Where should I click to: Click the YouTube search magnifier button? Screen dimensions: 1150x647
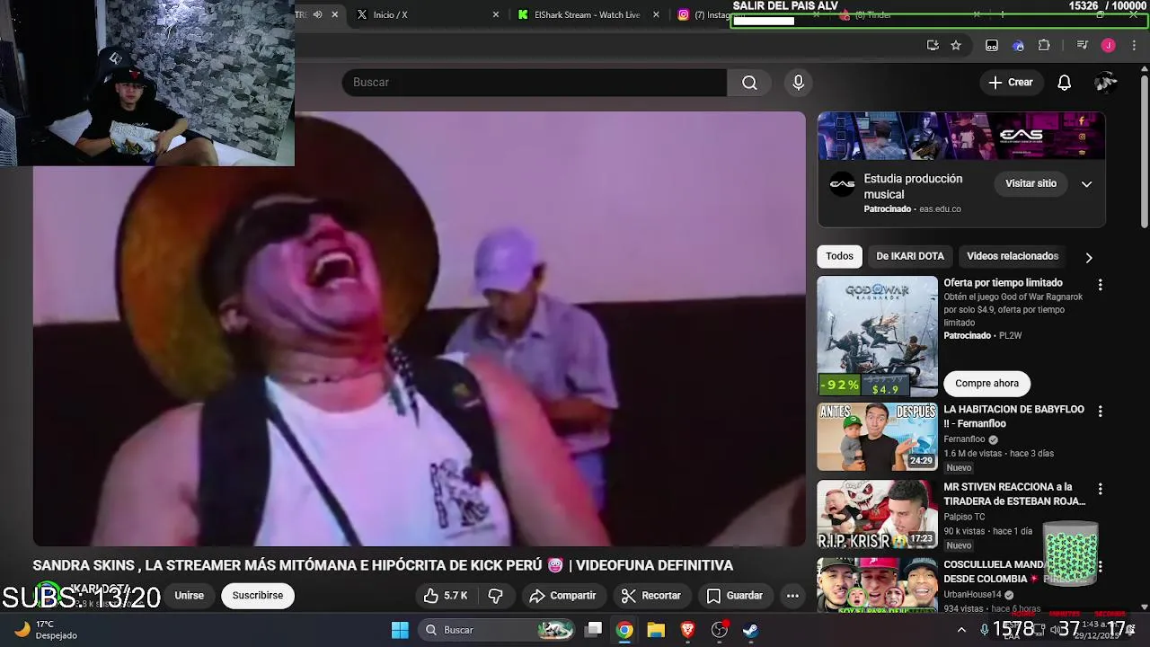point(749,82)
